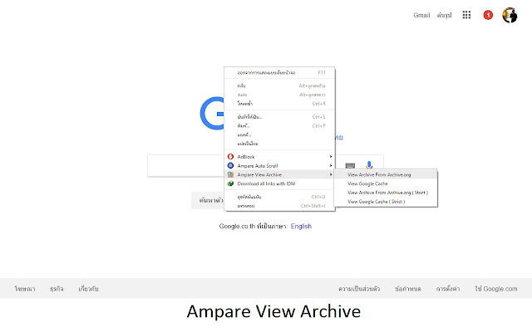Image resolution: width=532 pixels, height=332 pixels.
Task: Expand the AdBlock submenu arrow
Action: coord(331,157)
